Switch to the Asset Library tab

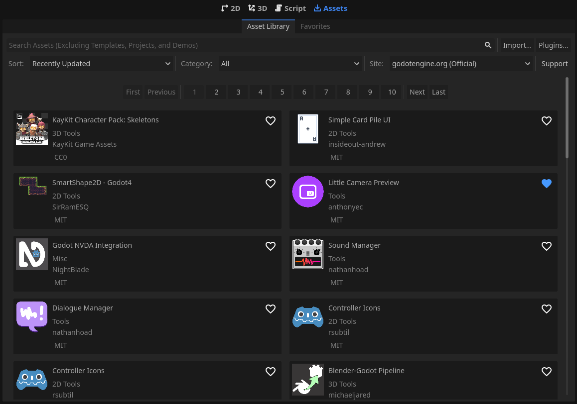click(268, 26)
